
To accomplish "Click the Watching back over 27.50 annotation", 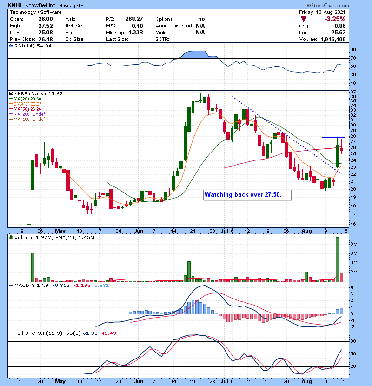I will point(247,195).
